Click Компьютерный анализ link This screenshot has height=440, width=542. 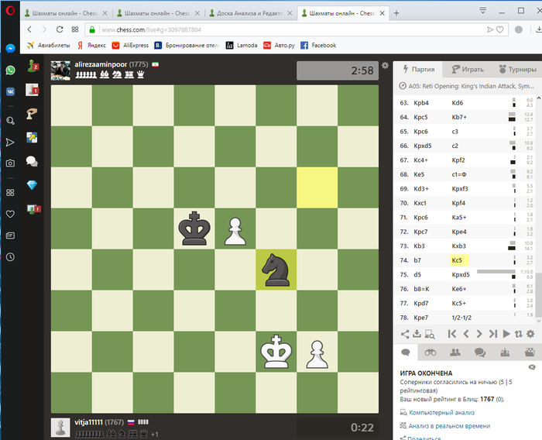[x=441, y=413]
